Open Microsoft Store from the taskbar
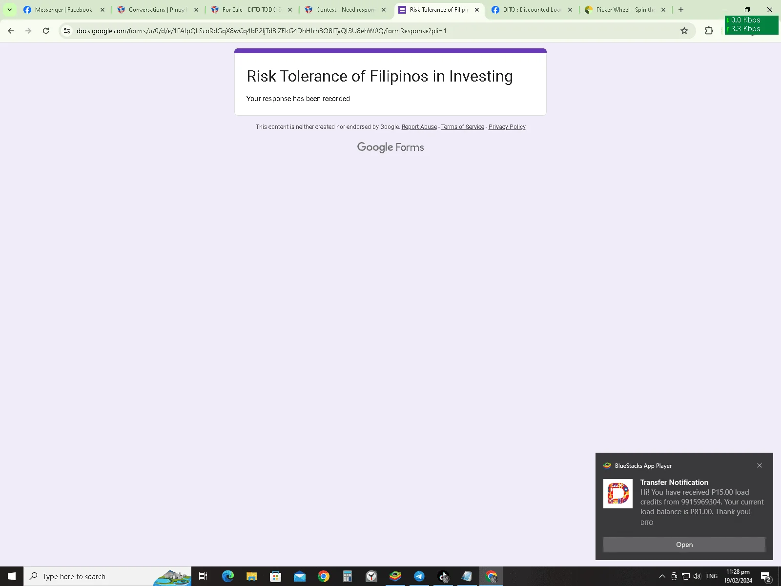 (276, 576)
